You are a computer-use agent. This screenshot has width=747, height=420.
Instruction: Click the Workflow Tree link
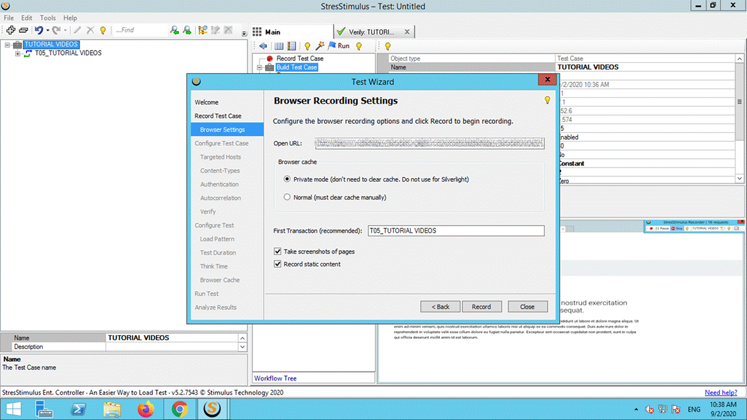click(x=275, y=378)
